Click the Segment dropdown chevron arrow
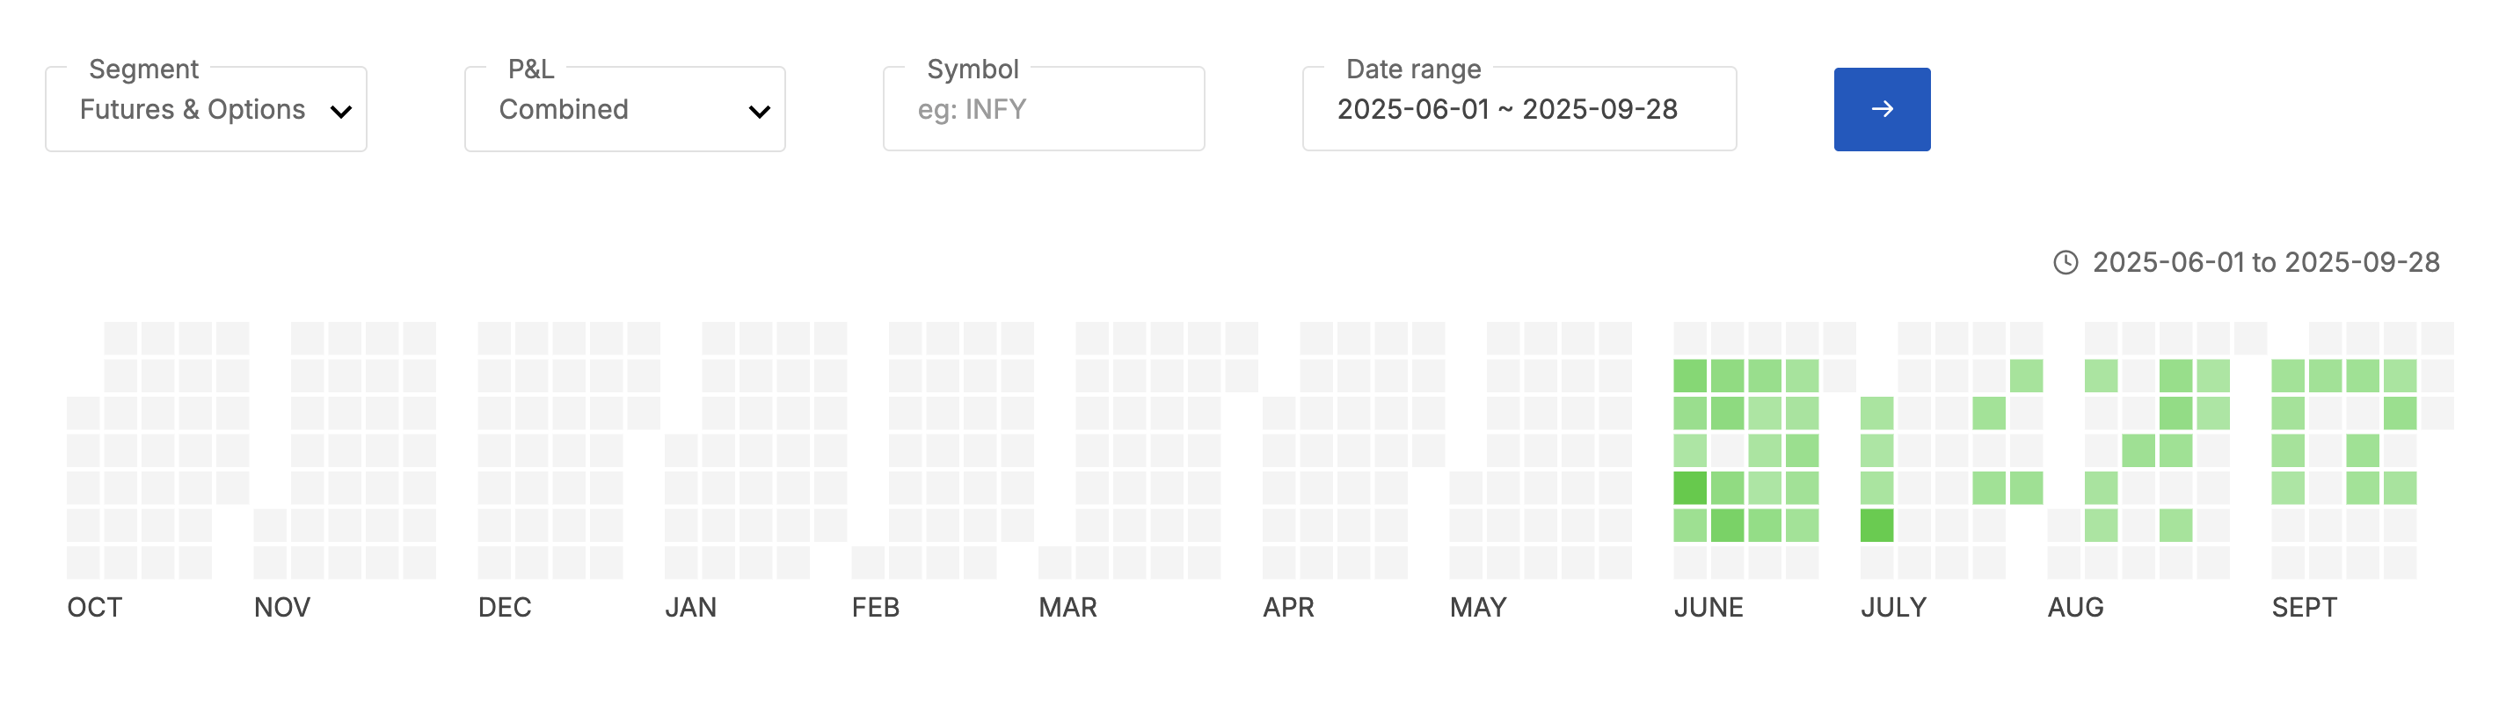The width and height of the screenshot is (2499, 709). (340, 112)
